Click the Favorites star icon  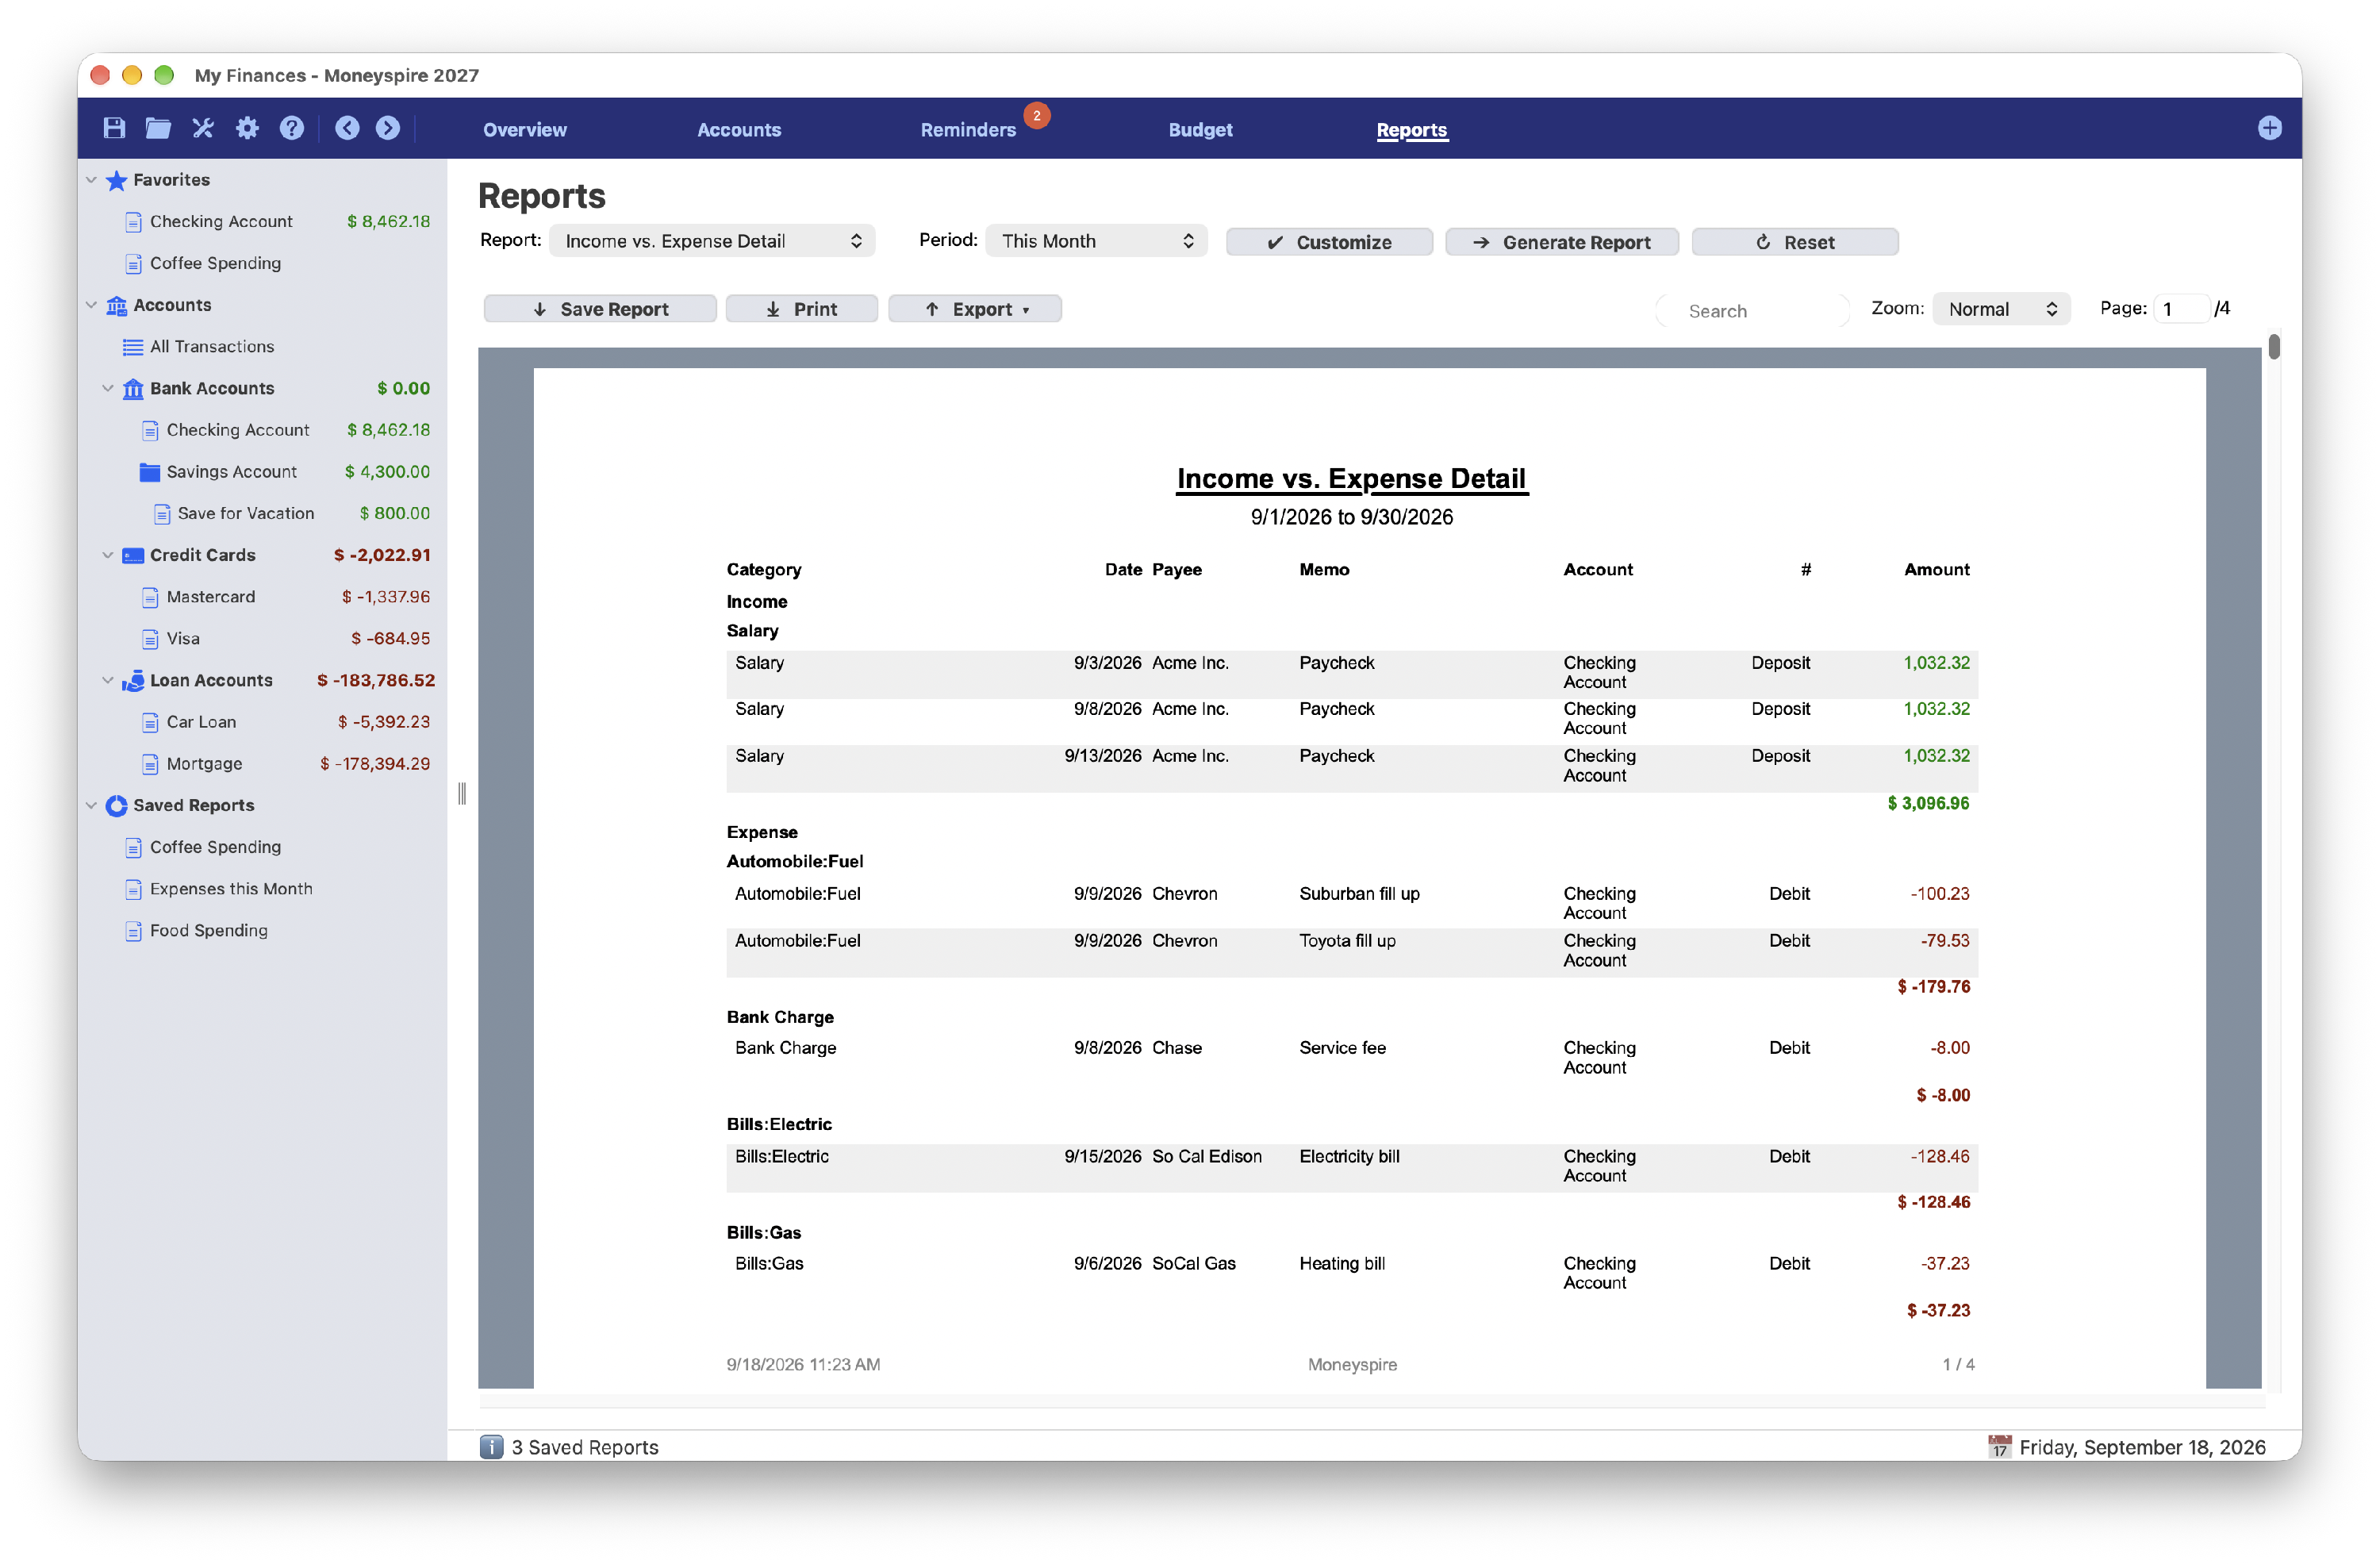(x=116, y=180)
